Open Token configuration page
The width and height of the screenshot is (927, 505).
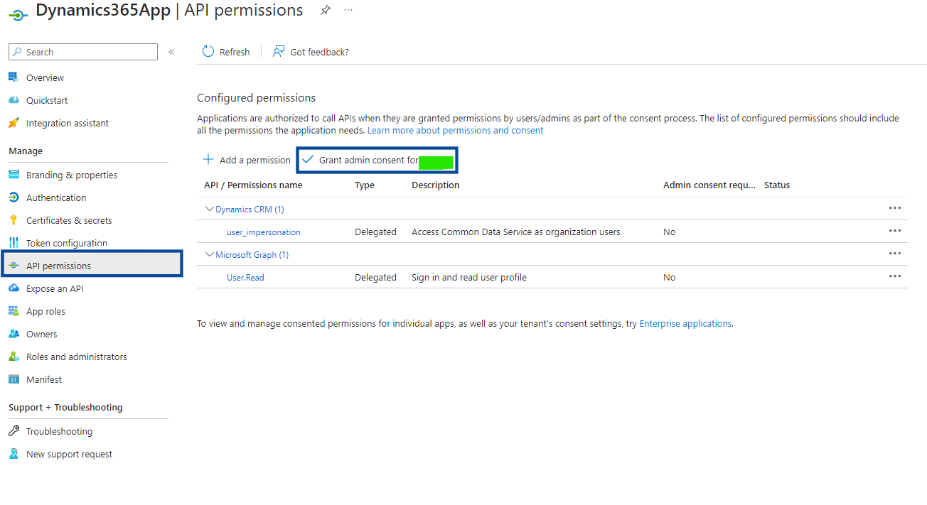(67, 243)
